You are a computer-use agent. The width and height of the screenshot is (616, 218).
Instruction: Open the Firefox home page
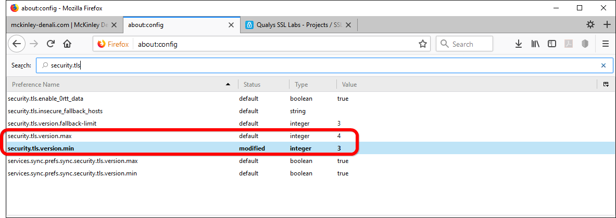(67, 44)
